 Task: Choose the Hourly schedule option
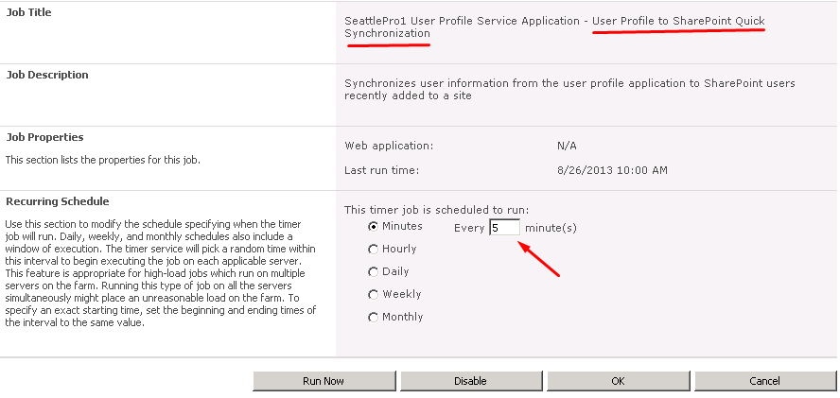point(374,249)
